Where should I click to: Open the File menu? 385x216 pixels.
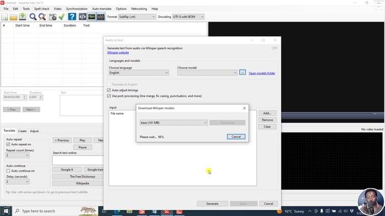pos(6,8)
